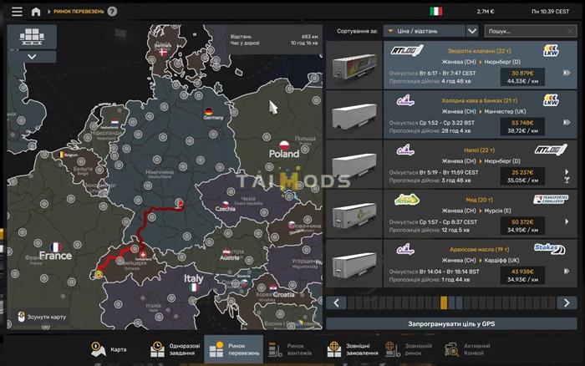Click the Denmark flag marker on map

163,53
